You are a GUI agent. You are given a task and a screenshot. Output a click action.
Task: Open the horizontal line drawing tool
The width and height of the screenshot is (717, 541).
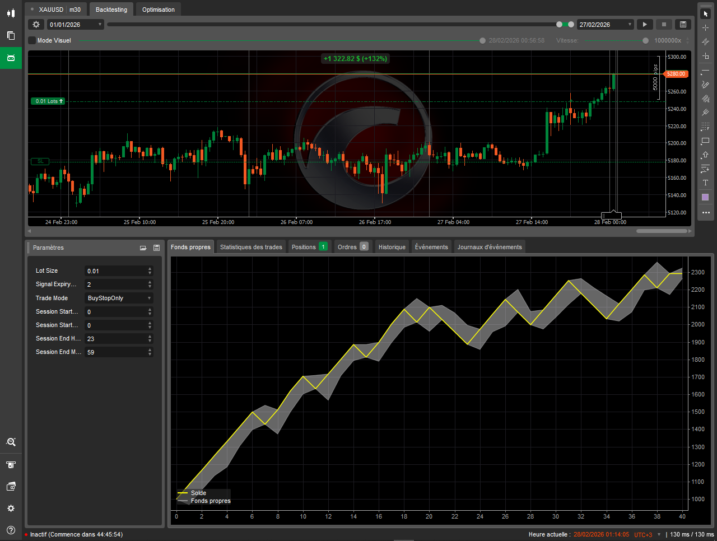(705, 71)
